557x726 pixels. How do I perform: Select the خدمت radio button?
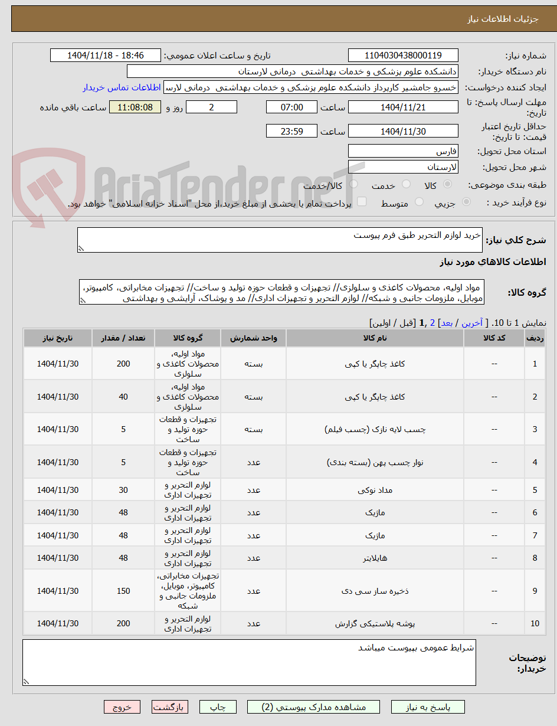click(406, 185)
